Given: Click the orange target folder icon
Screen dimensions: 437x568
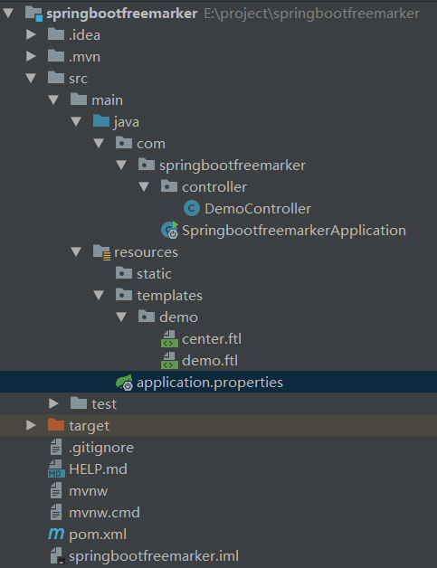Looking at the screenshot, I should pyautogui.click(x=56, y=425).
